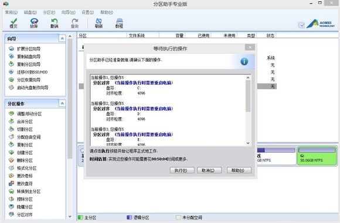Viewport: 340px width, 223px height.
Task: Collapse the 向导 panel header arrow
Action: (x=62, y=39)
